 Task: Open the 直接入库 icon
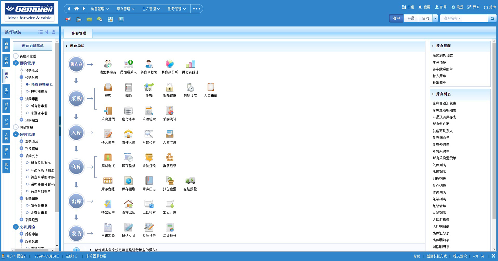(x=128, y=134)
